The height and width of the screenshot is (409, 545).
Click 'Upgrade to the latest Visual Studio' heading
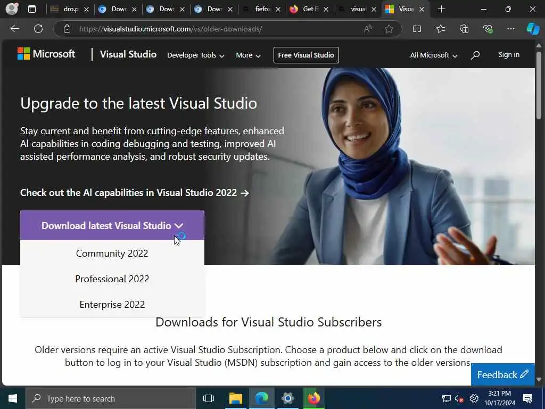point(138,103)
